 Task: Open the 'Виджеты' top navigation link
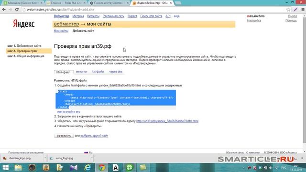click(93, 16)
